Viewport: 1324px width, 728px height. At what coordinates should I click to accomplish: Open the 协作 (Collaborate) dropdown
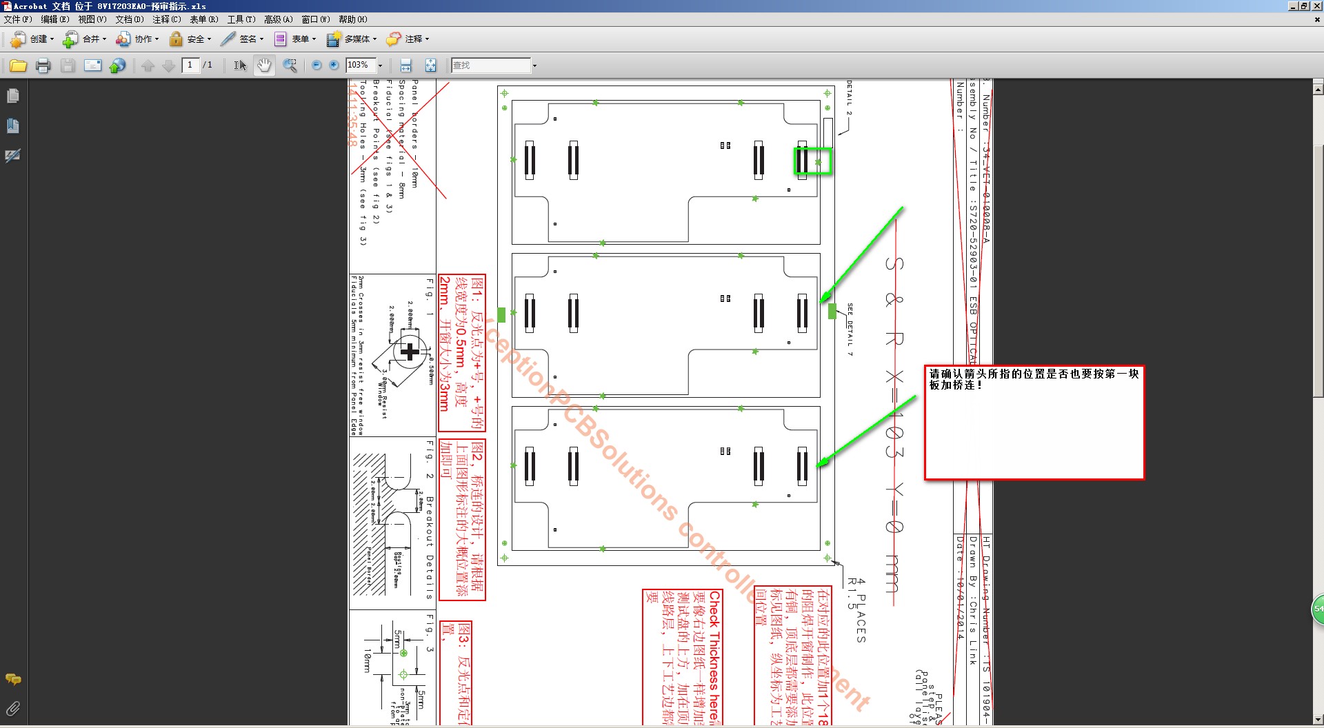137,39
